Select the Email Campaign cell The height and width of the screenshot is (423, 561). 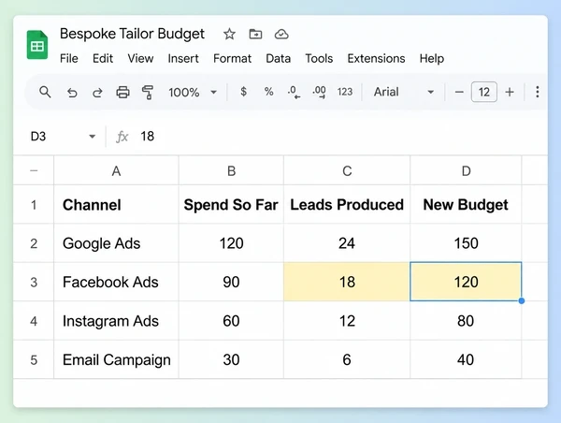point(116,359)
